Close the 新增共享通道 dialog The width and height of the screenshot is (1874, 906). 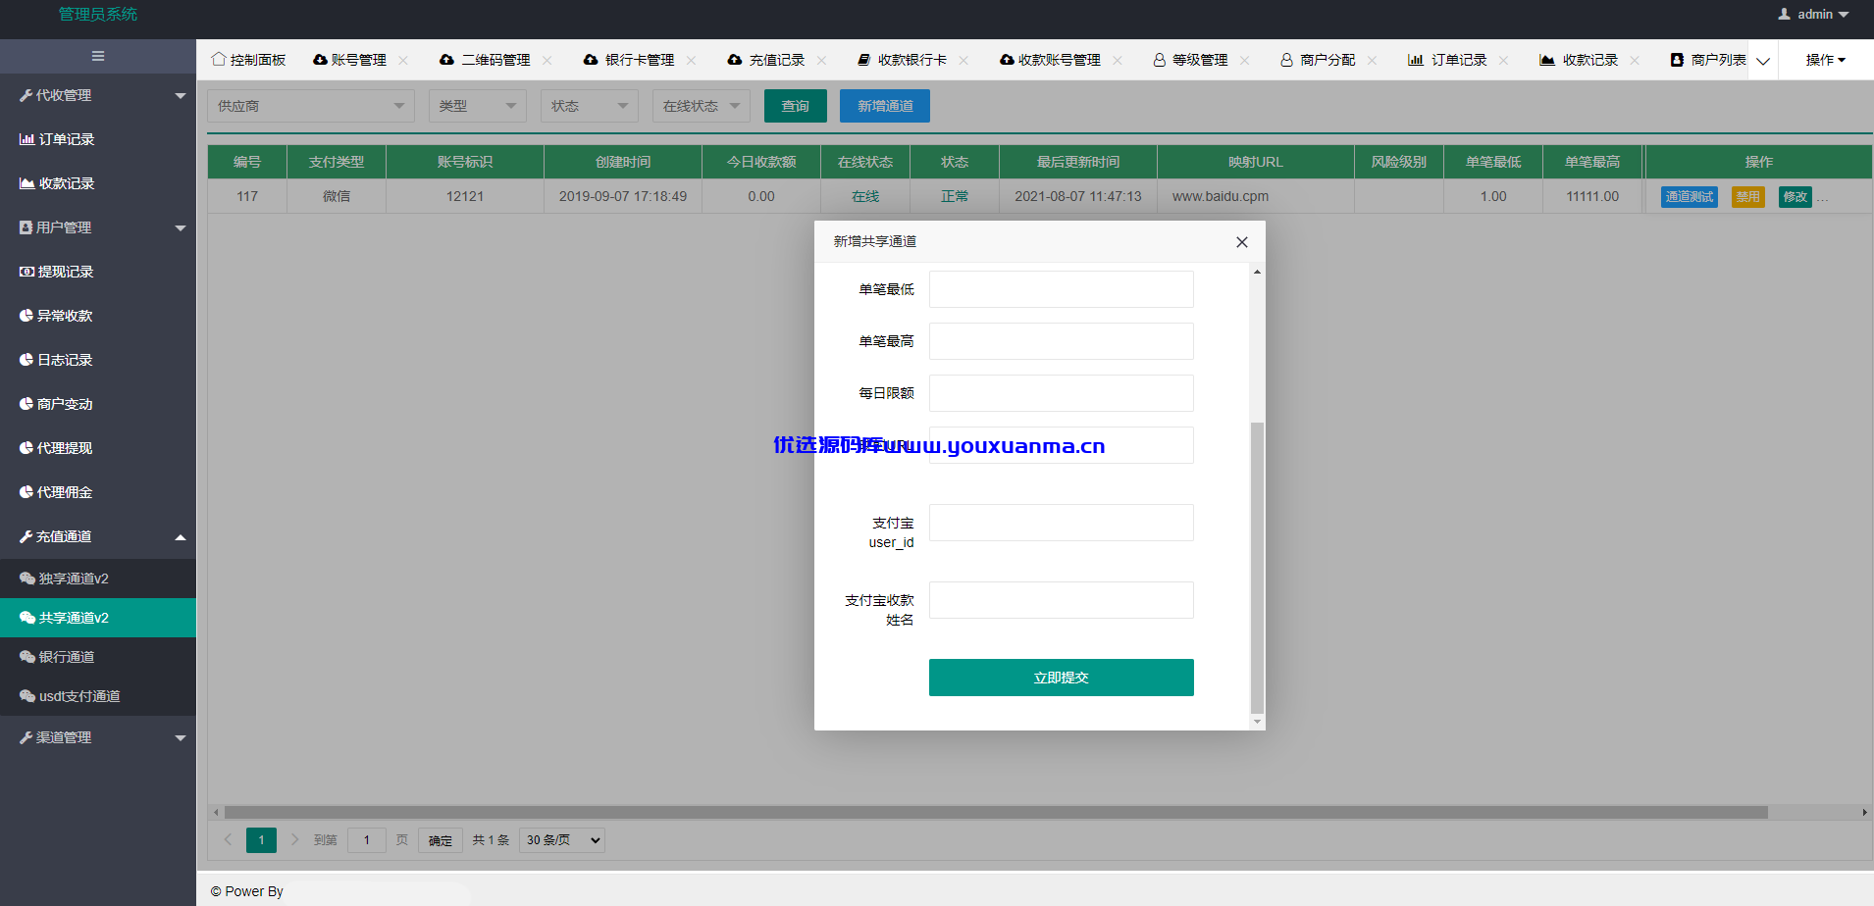(x=1242, y=242)
